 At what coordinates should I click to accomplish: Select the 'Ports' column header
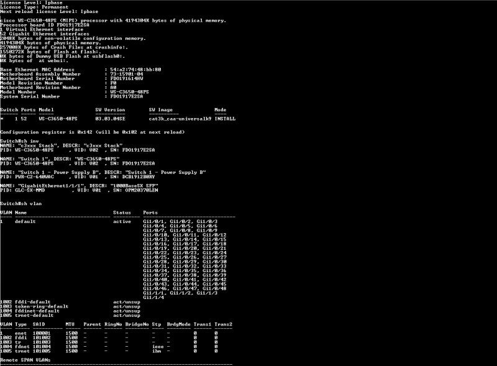click(150, 213)
